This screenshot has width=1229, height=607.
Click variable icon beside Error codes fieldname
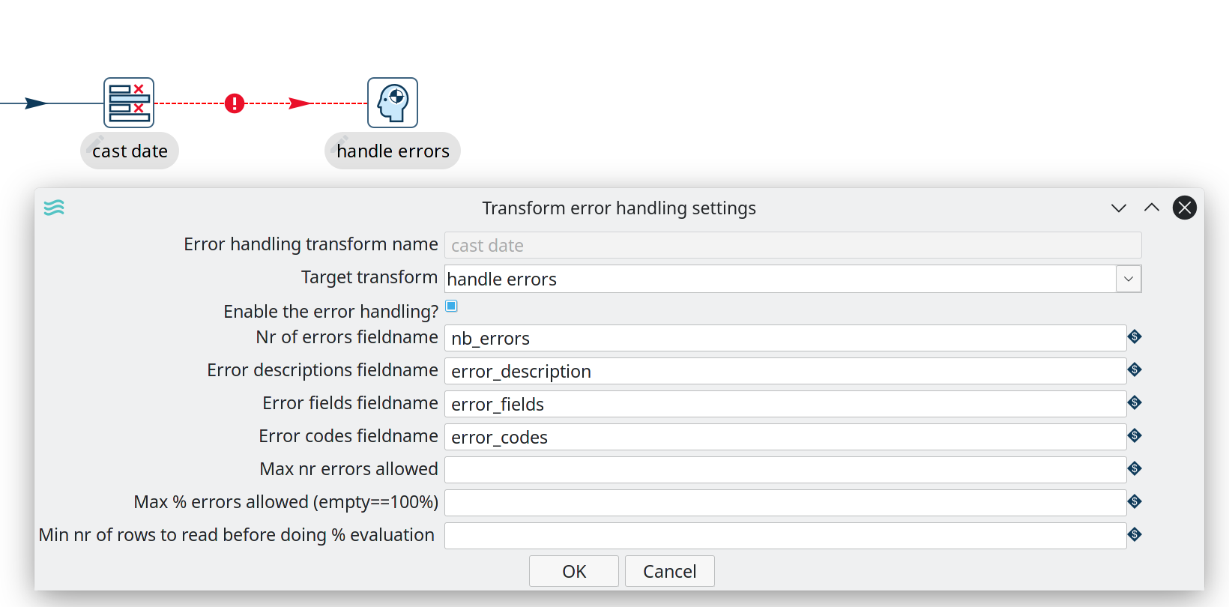(1135, 436)
